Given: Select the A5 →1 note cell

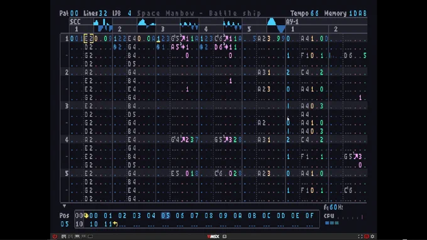Looking at the screenshot, I should point(180,47).
